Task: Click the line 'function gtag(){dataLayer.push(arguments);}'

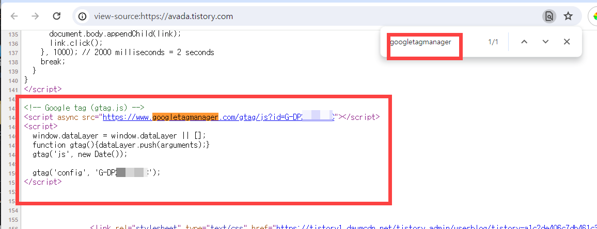Action: pos(121,145)
